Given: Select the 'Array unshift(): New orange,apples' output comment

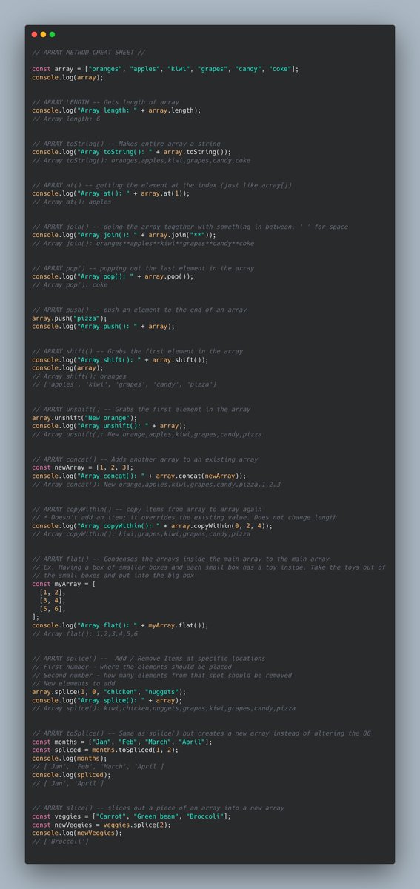Looking at the screenshot, I should pyautogui.click(x=147, y=434).
